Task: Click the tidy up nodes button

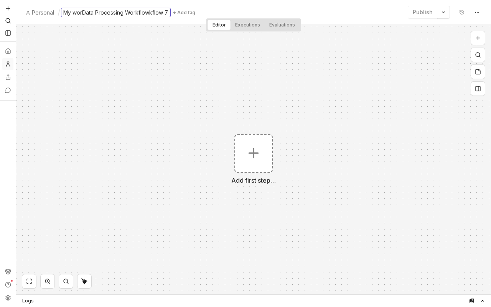Action: coord(84,281)
